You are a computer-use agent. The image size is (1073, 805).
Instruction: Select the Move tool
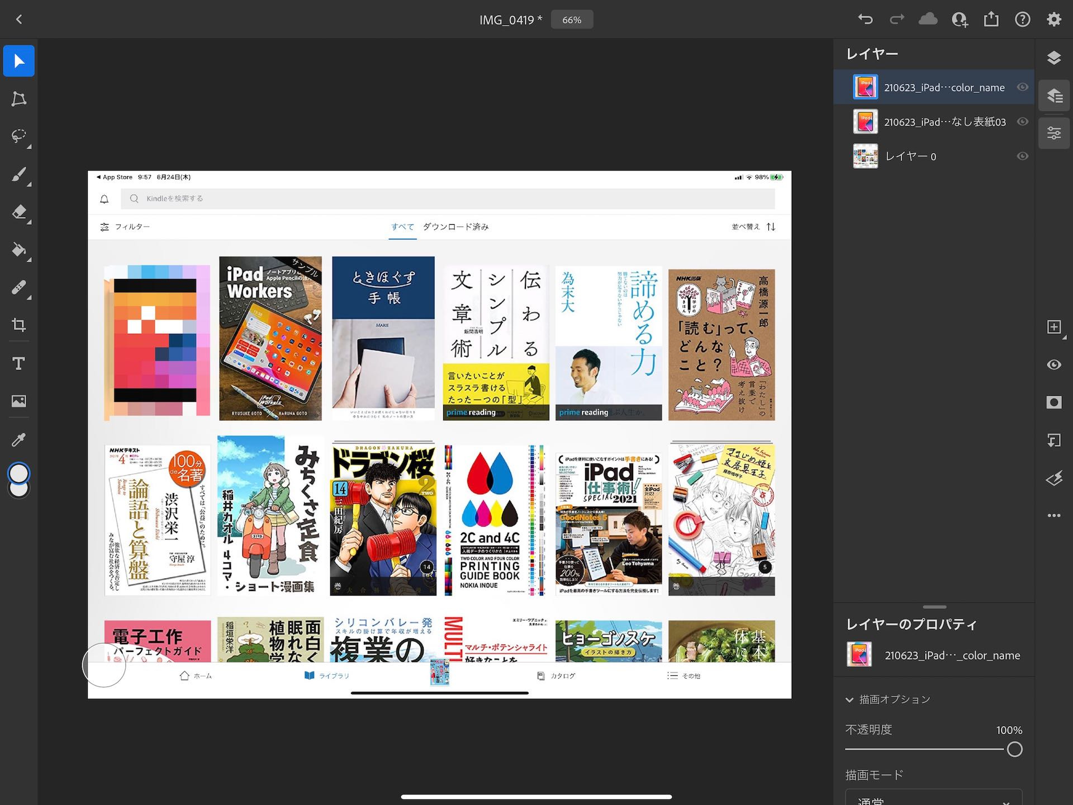[19, 60]
